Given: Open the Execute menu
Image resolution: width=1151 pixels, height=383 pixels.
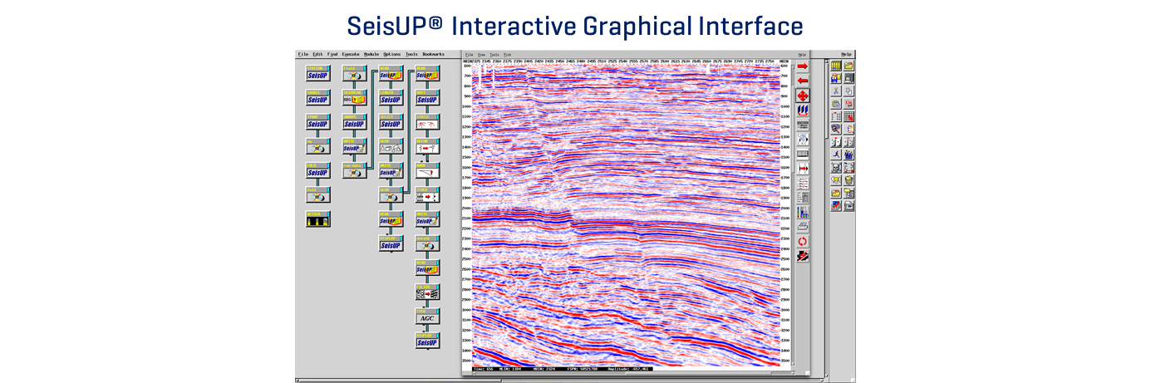Looking at the screenshot, I should point(351,54).
